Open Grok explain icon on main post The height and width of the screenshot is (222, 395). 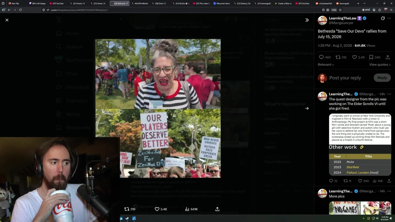pyautogui.click(x=383, y=18)
